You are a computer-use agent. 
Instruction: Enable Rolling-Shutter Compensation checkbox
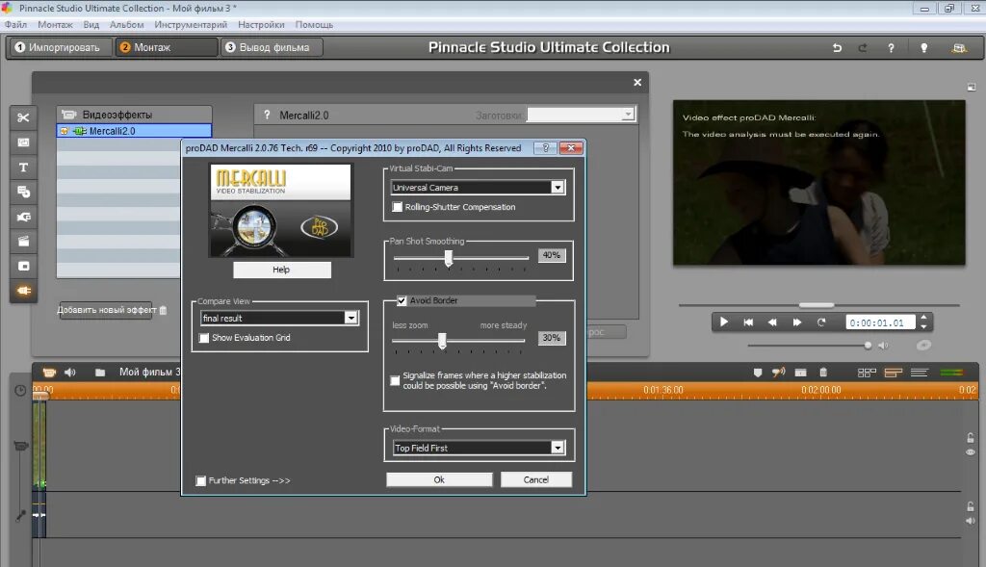tap(398, 207)
